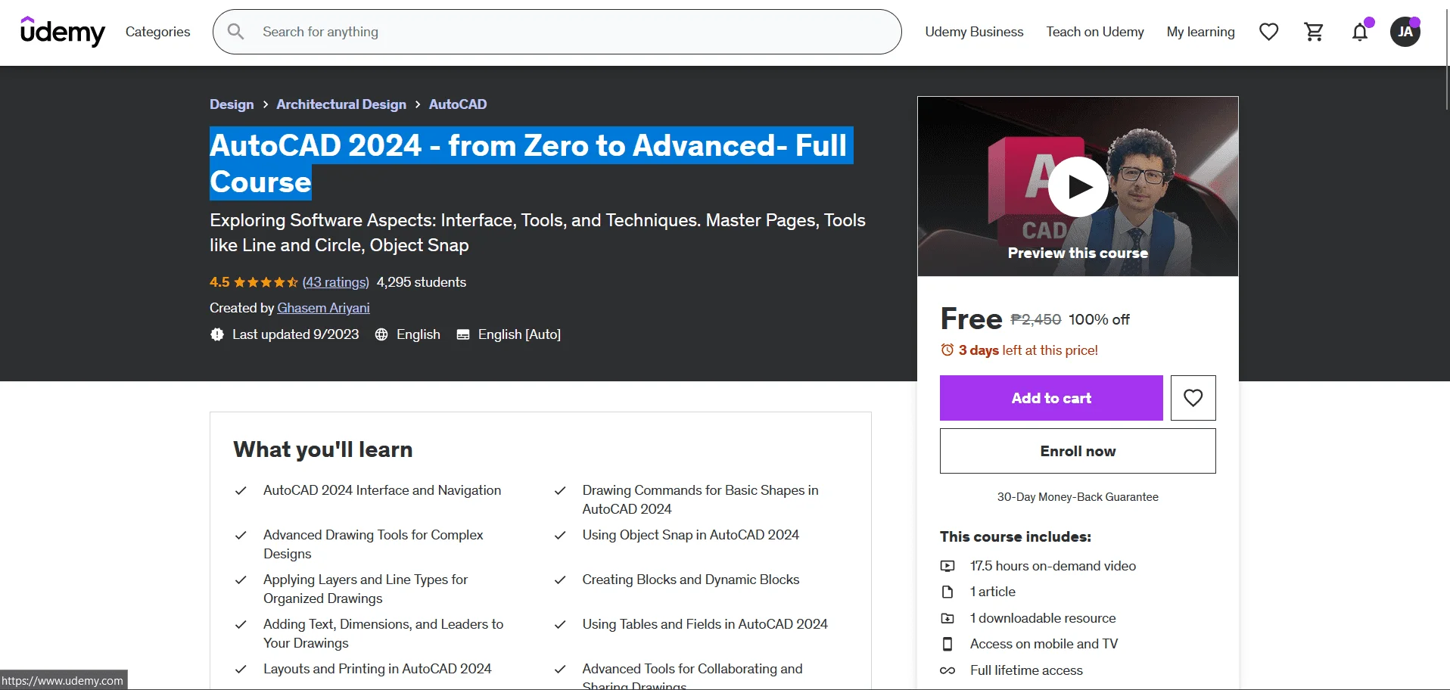Viewport: 1450px width, 690px height.
Task: Click the infinity lifetime access icon
Action: point(947,670)
